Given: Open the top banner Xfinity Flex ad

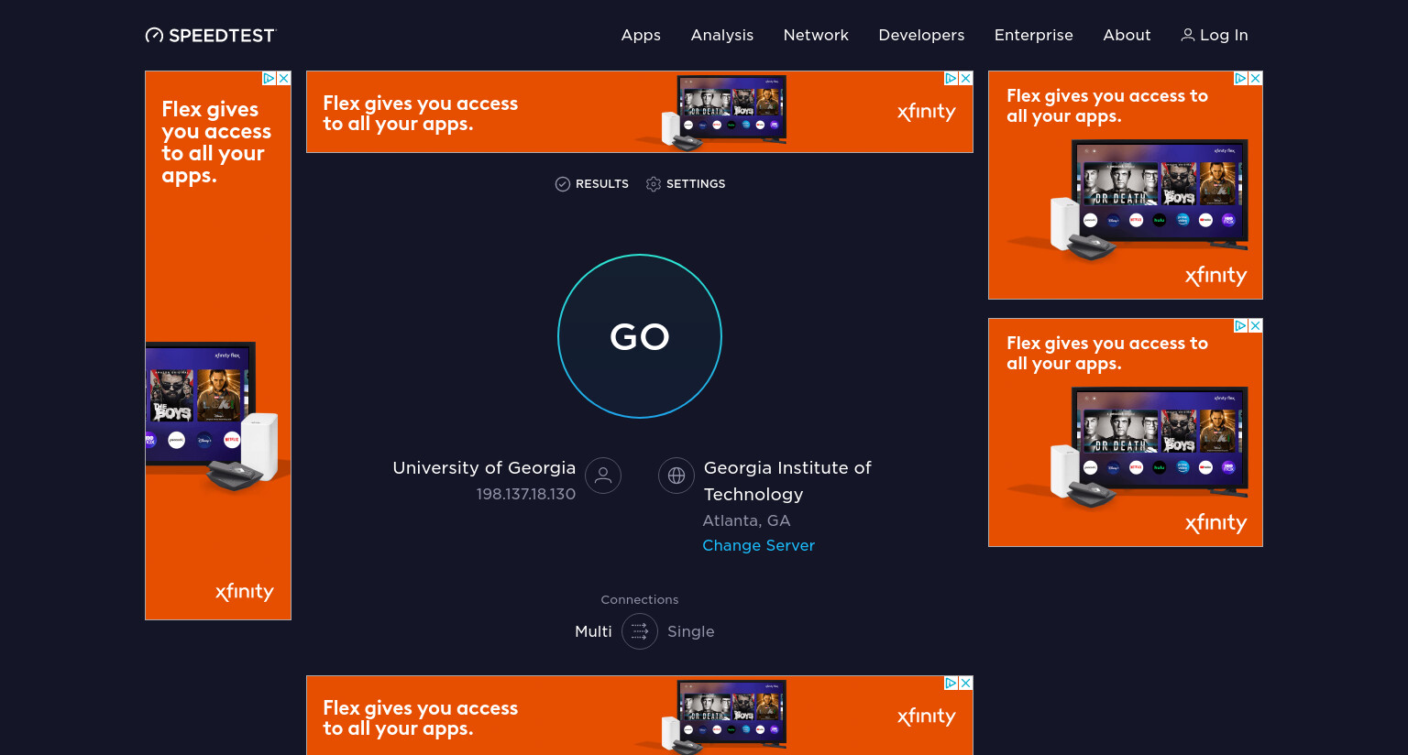Looking at the screenshot, I should pos(640,112).
